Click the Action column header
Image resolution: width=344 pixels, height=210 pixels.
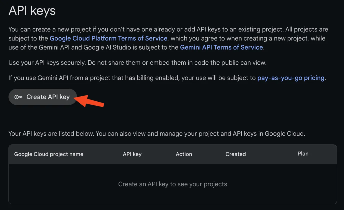pyautogui.click(x=184, y=154)
